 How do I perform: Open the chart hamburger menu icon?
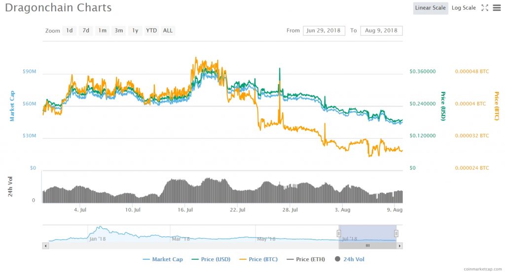(x=497, y=8)
